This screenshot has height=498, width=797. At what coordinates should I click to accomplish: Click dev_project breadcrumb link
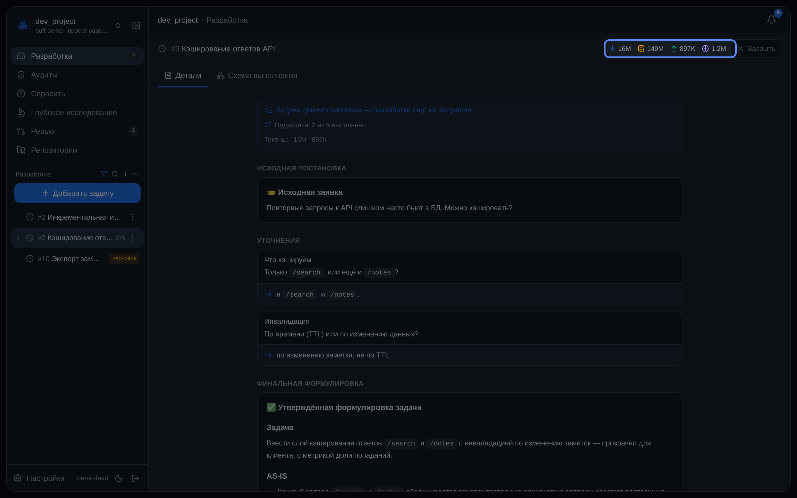pos(177,20)
